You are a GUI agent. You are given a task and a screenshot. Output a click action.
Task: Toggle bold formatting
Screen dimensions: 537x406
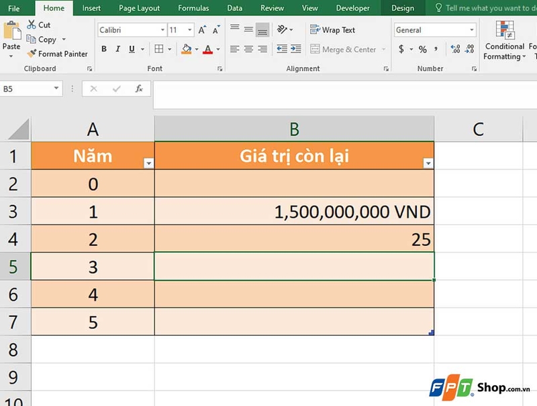click(x=103, y=49)
